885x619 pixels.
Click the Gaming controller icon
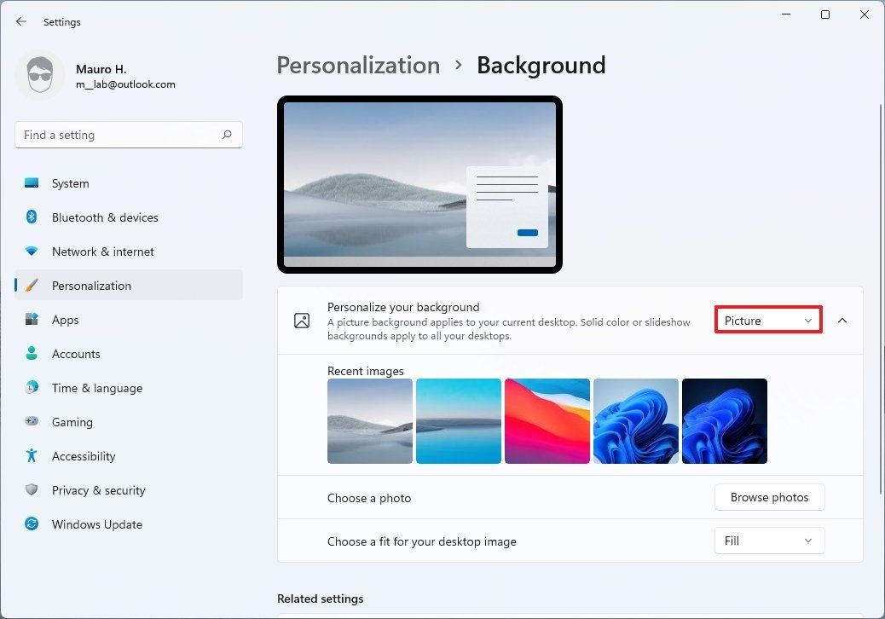(32, 422)
